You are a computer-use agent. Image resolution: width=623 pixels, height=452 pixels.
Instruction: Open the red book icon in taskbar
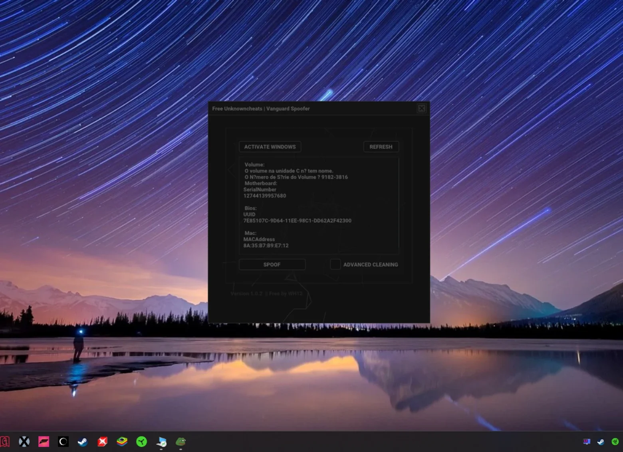(x=4, y=442)
